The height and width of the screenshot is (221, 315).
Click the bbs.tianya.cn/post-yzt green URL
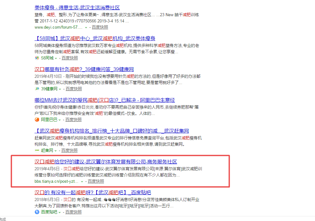tap(56, 181)
